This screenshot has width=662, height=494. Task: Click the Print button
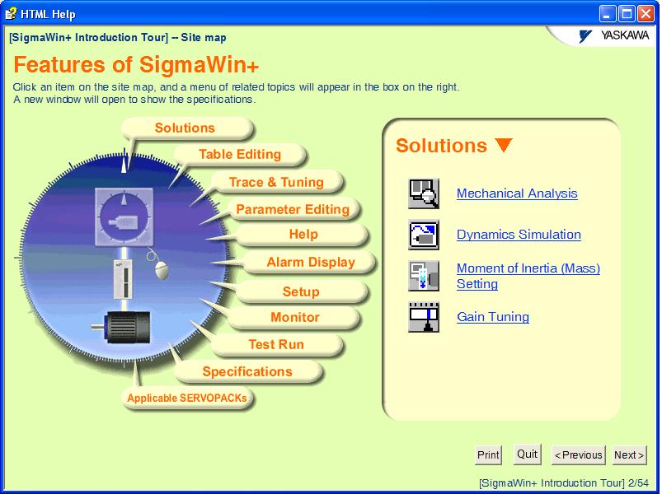(488, 455)
